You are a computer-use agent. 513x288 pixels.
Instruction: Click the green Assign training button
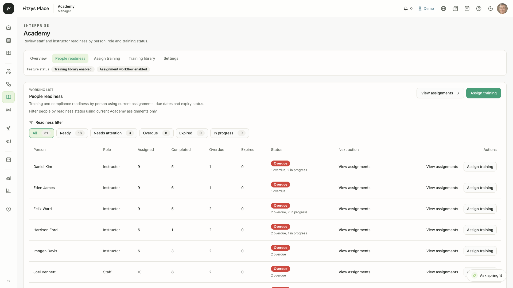[x=483, y=93]
